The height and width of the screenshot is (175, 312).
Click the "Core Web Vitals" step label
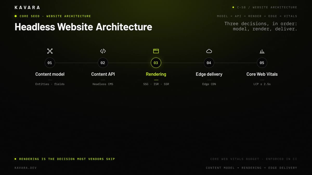(x=262, y=74)
